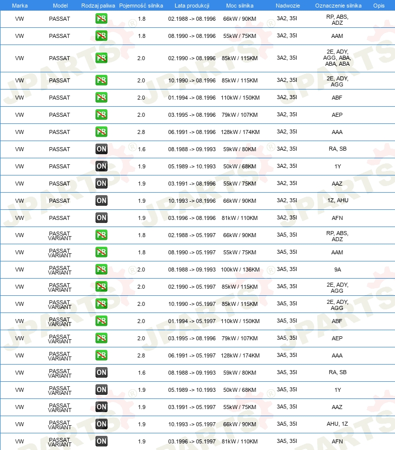395x450 pixels.
Task: Select the '50kW / 68KM' cell in PASSAT VARIANT row
Action: pyautogui.click(x=239, y=390)
